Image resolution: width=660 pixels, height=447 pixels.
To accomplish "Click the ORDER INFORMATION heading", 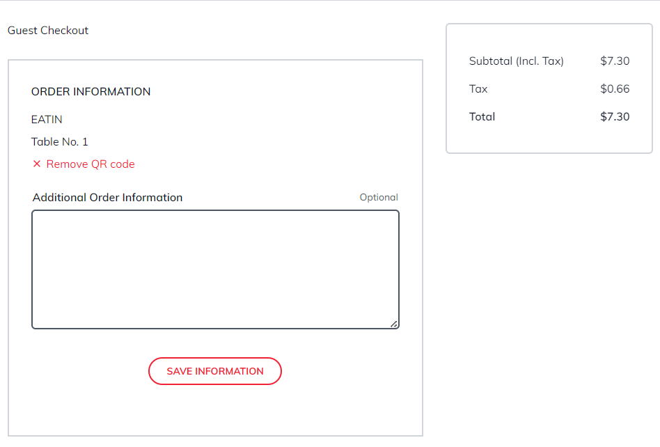I will [91, 92].
